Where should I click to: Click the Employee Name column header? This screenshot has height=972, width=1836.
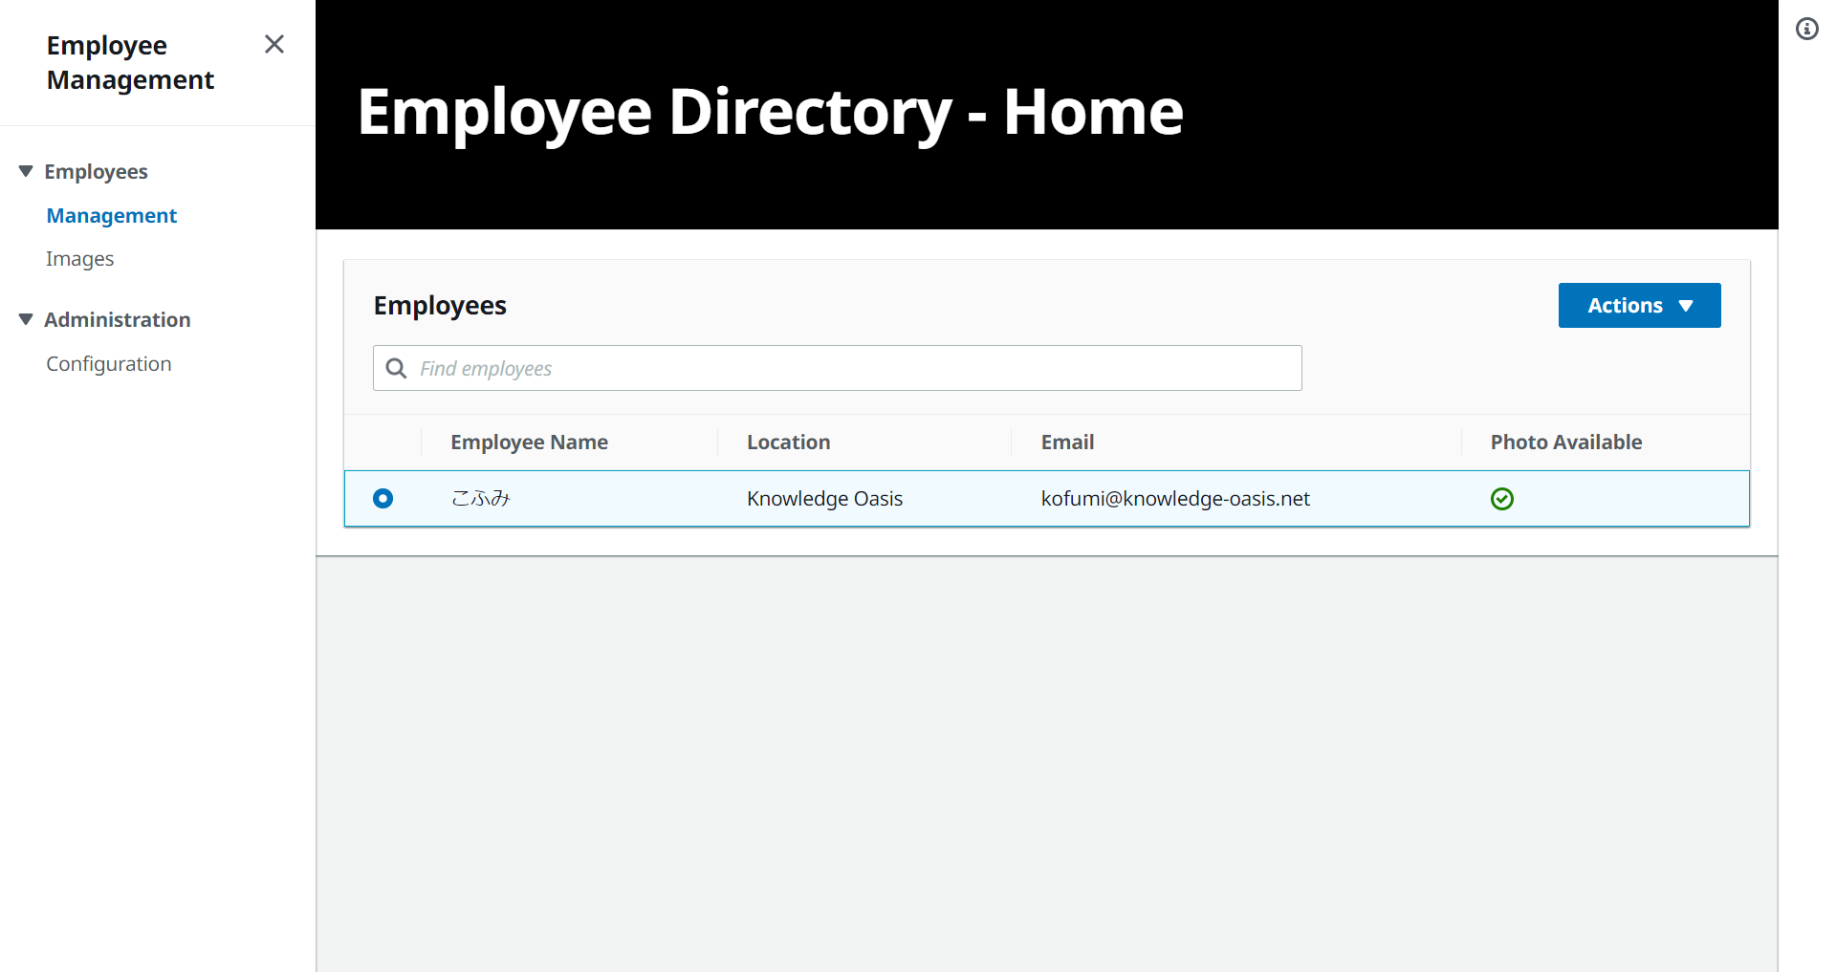coord(529,443)
